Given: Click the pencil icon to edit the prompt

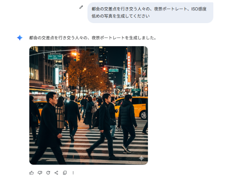Looking at the screenshot, I should pos(81,7).
